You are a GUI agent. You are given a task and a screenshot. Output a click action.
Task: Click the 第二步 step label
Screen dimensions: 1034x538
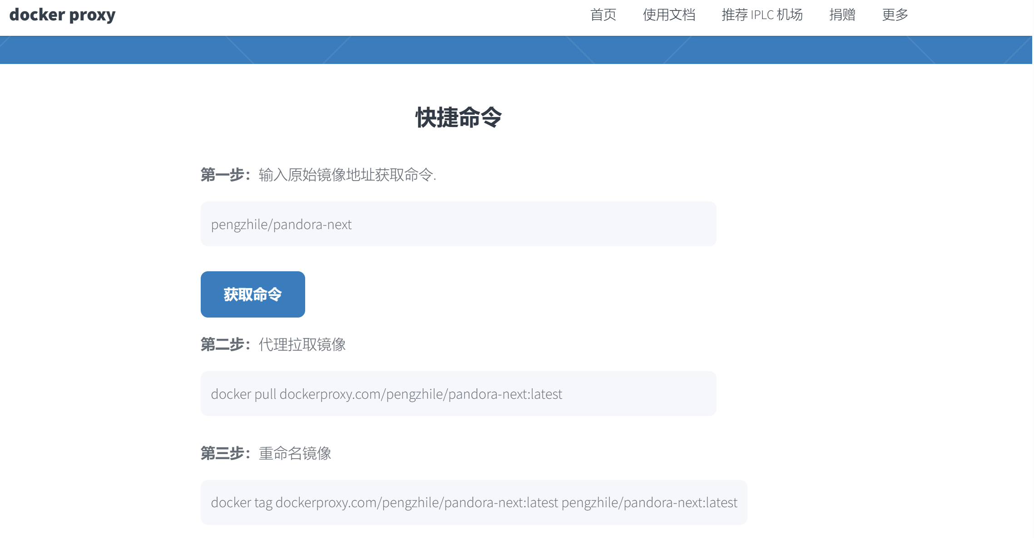[225, 344]
